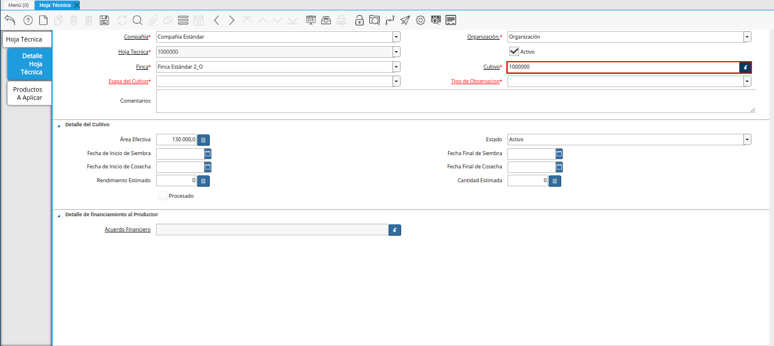
Task: Go to next record with the right chevron
Action: point(232,20)
